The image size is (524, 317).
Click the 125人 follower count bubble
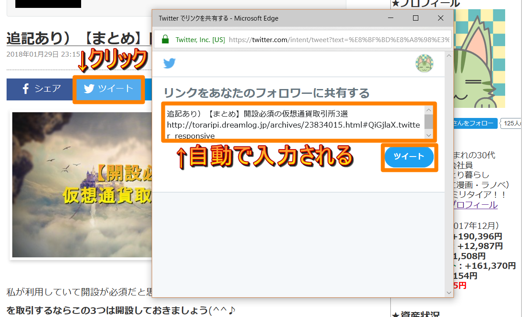[511, 123]
